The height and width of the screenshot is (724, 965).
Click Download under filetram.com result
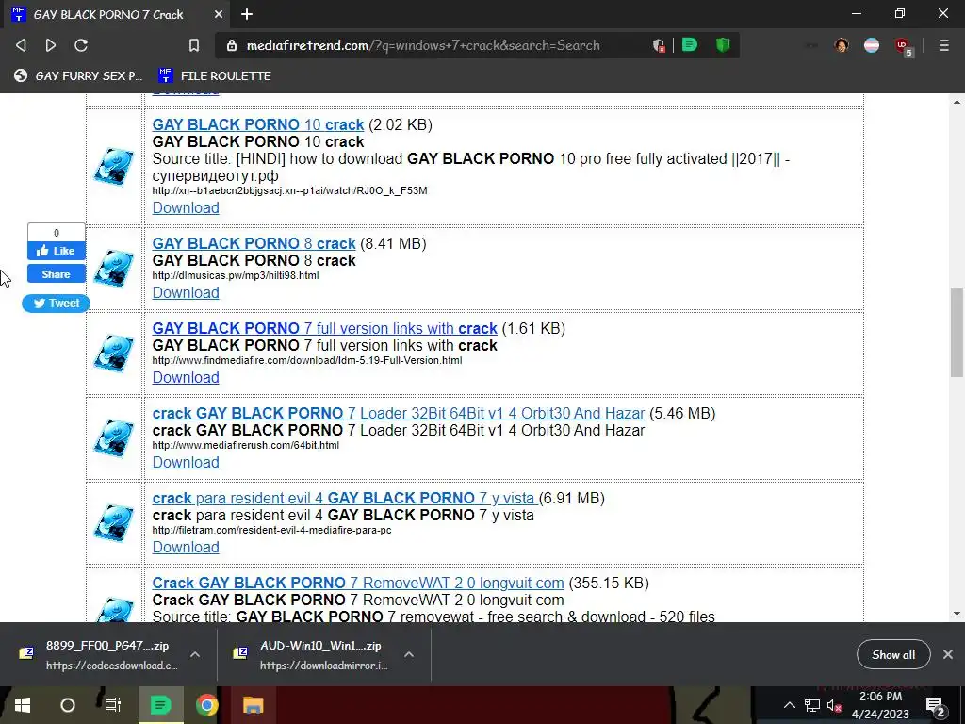point(186,548)
